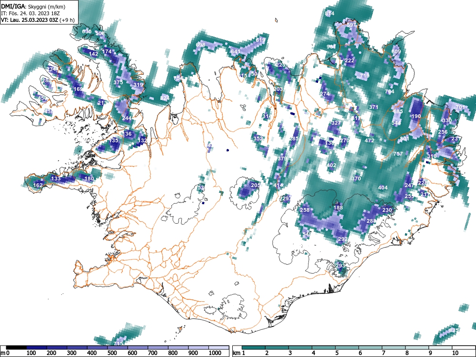Click the visibility value '292' on the map
The image size is (476, 357).
click(343, 239)
